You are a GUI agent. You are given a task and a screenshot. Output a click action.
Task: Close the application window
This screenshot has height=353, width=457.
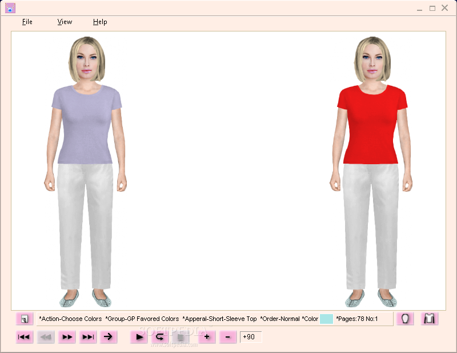coord(445,8)
